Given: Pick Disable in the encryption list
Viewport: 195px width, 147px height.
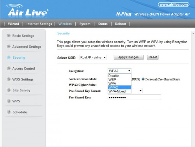Looking at the screenshot, I should (119, 76).
